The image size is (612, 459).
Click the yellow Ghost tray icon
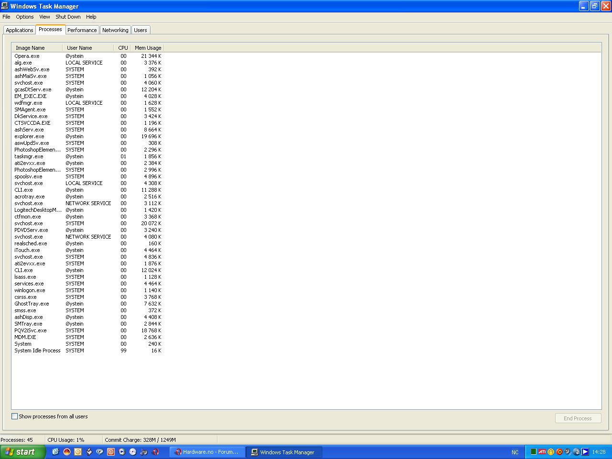551,452
